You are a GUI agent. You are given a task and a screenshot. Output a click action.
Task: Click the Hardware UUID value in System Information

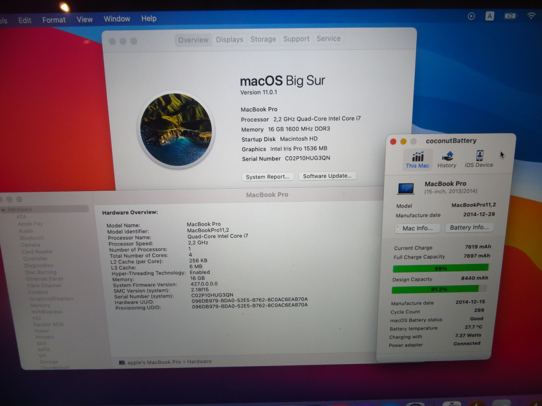coord(250,299)
